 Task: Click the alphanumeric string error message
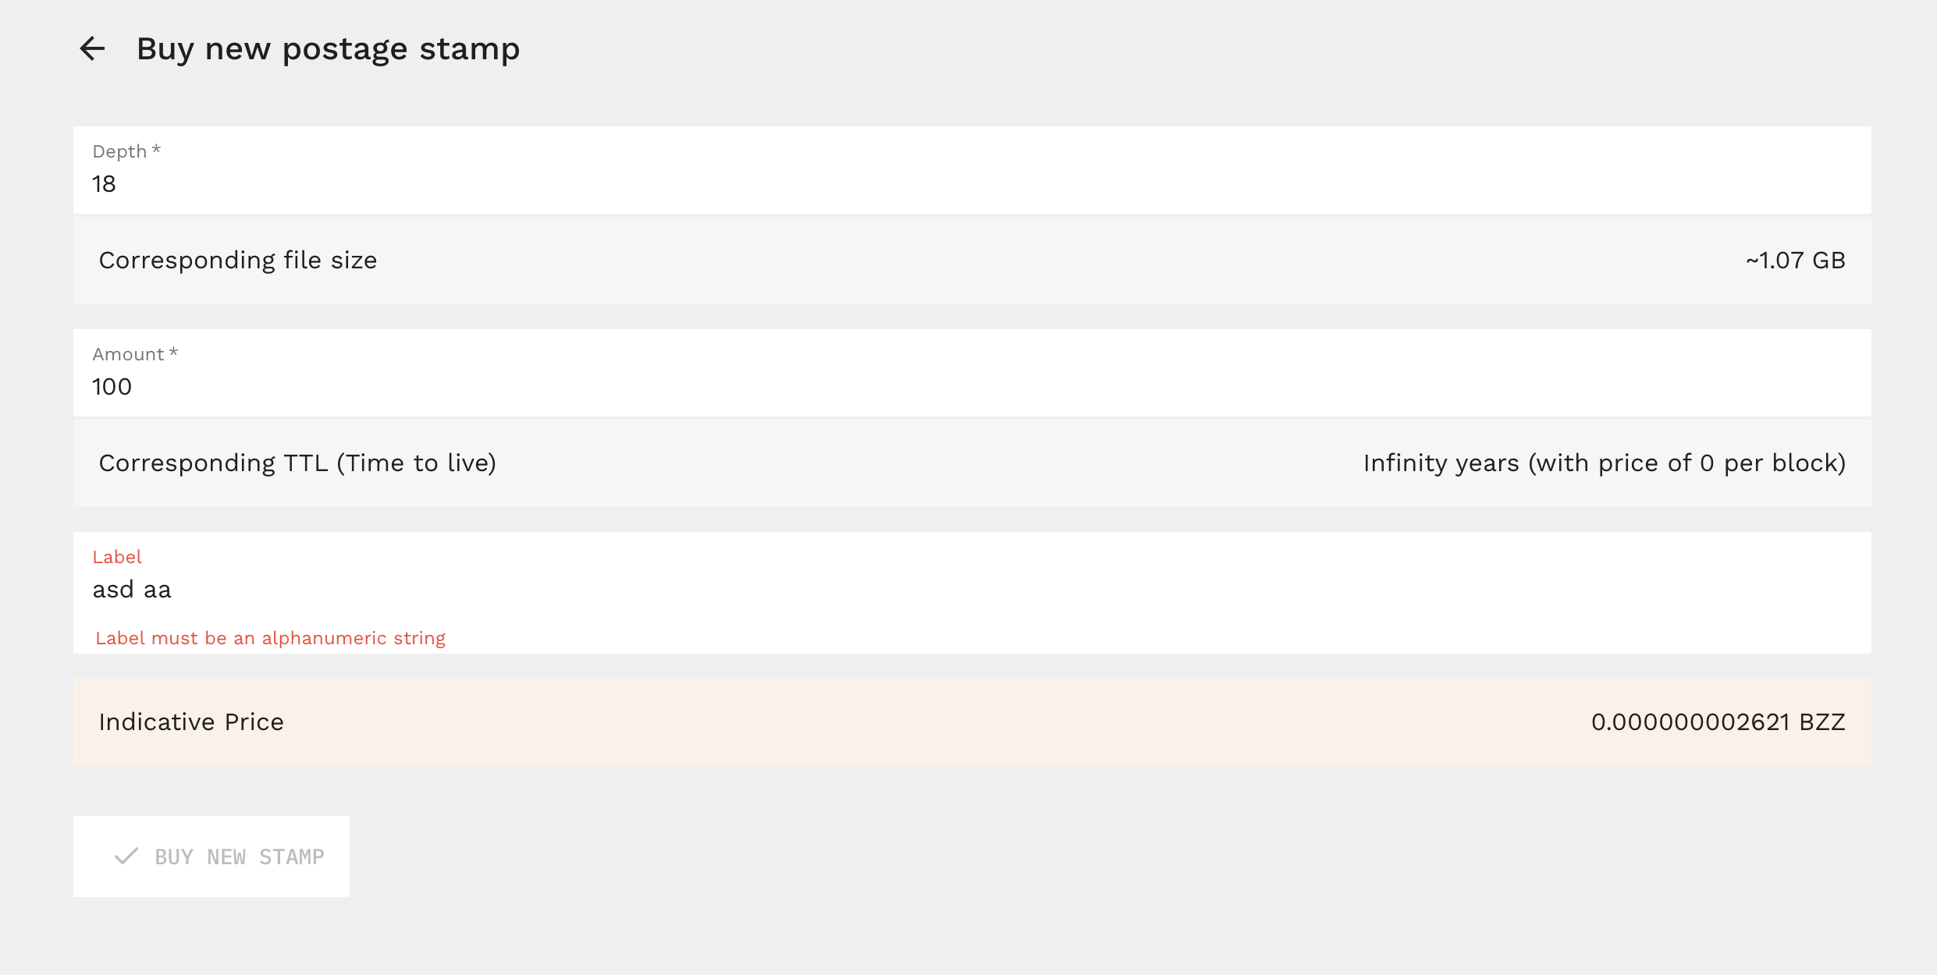(x=271, y=637)
